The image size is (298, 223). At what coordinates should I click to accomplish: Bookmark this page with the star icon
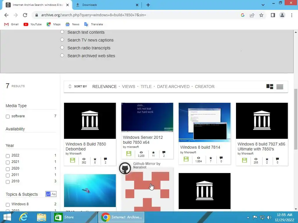coord(261,15)
